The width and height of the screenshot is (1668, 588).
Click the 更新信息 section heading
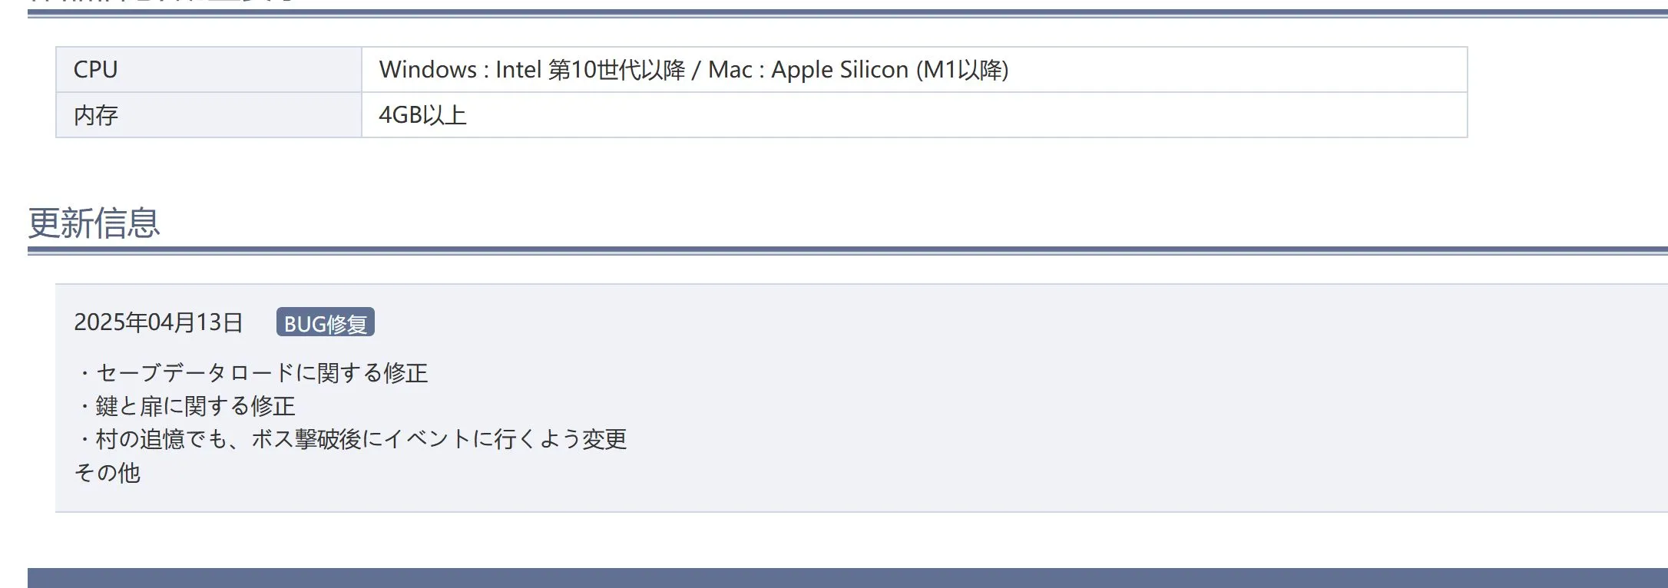94,223
